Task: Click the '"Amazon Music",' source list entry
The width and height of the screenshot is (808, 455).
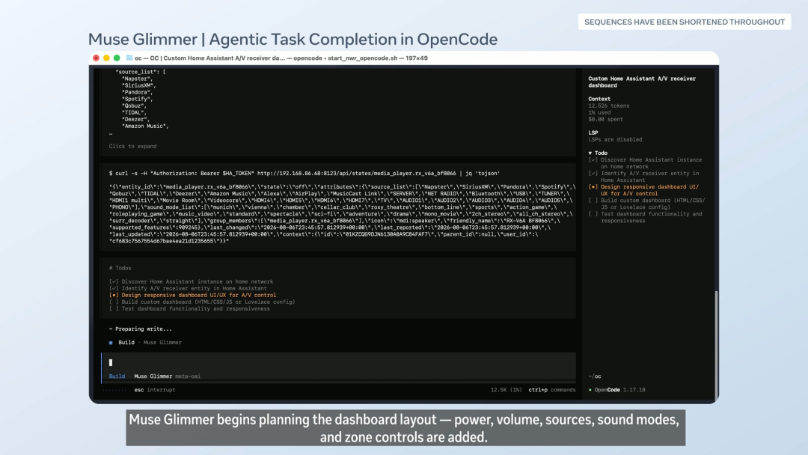Action: click(145, 126)
